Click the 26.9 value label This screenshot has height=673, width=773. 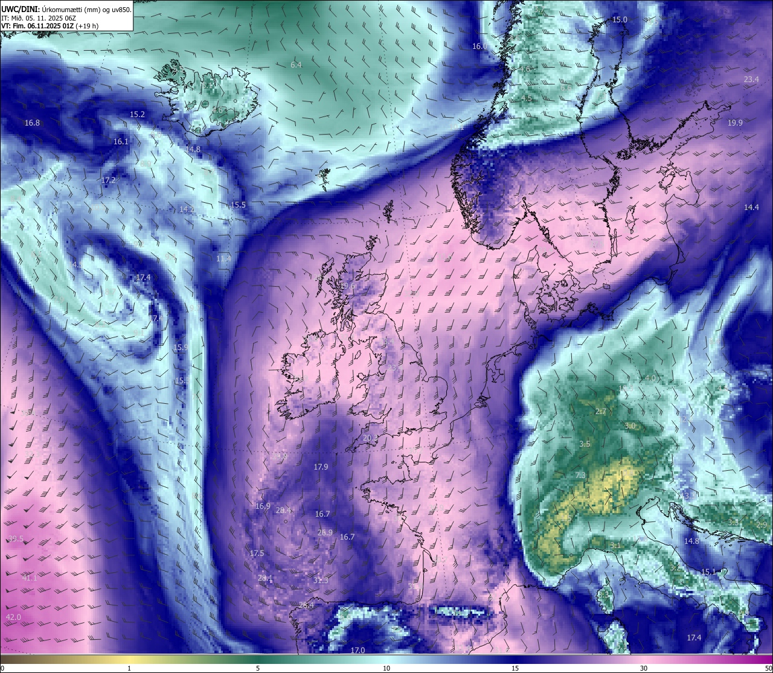coord(325,533)
